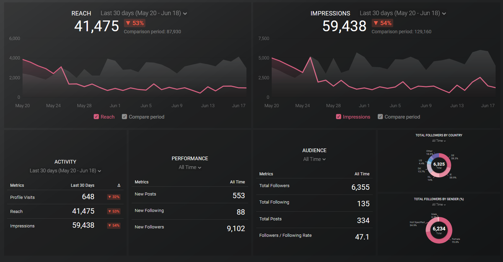Click the 32% badge in Profile Visits row
Viewport: 503px width, 262px height.
(x=114, y=197)
